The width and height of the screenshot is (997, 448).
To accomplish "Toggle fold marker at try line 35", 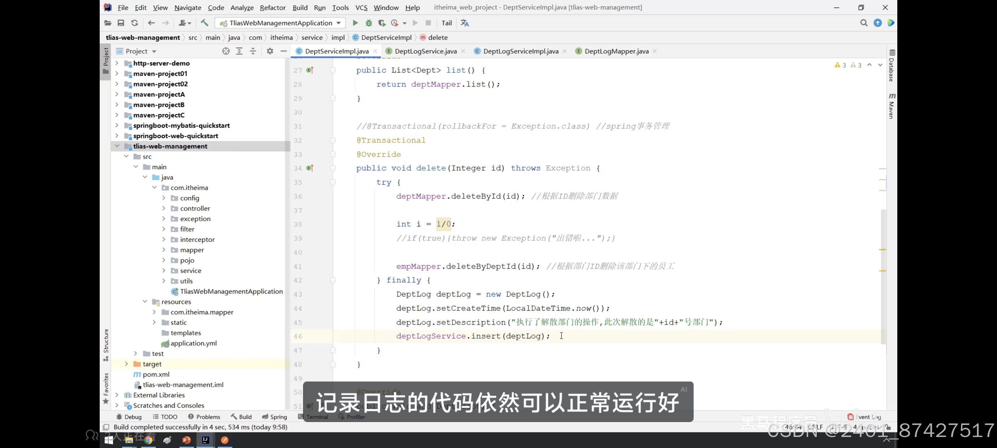I will tap(333, 182).
